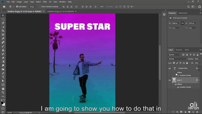The image size is (202, 114).
Task: Switch to Gradient 02.jpg document tab
Action: [61, 11]
